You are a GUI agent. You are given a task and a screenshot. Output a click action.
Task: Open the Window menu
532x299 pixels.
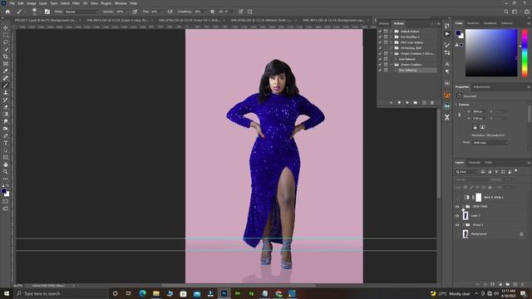(x=121, y=3)
